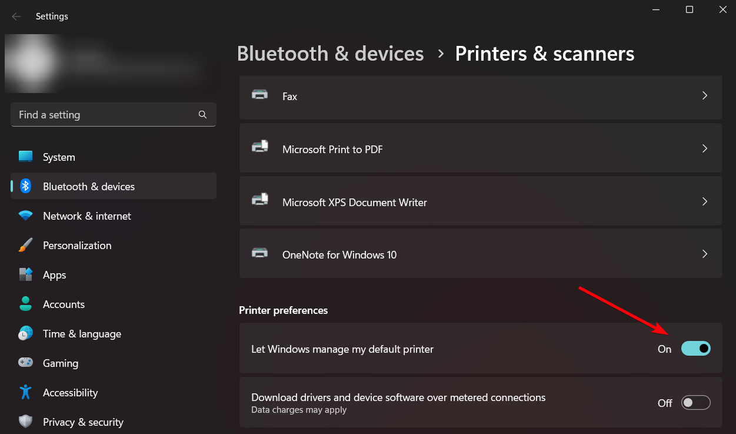The width and height of the screenshot is (736, 434).
Task: Click inside the Find a setting box
Action: [113, 114]
